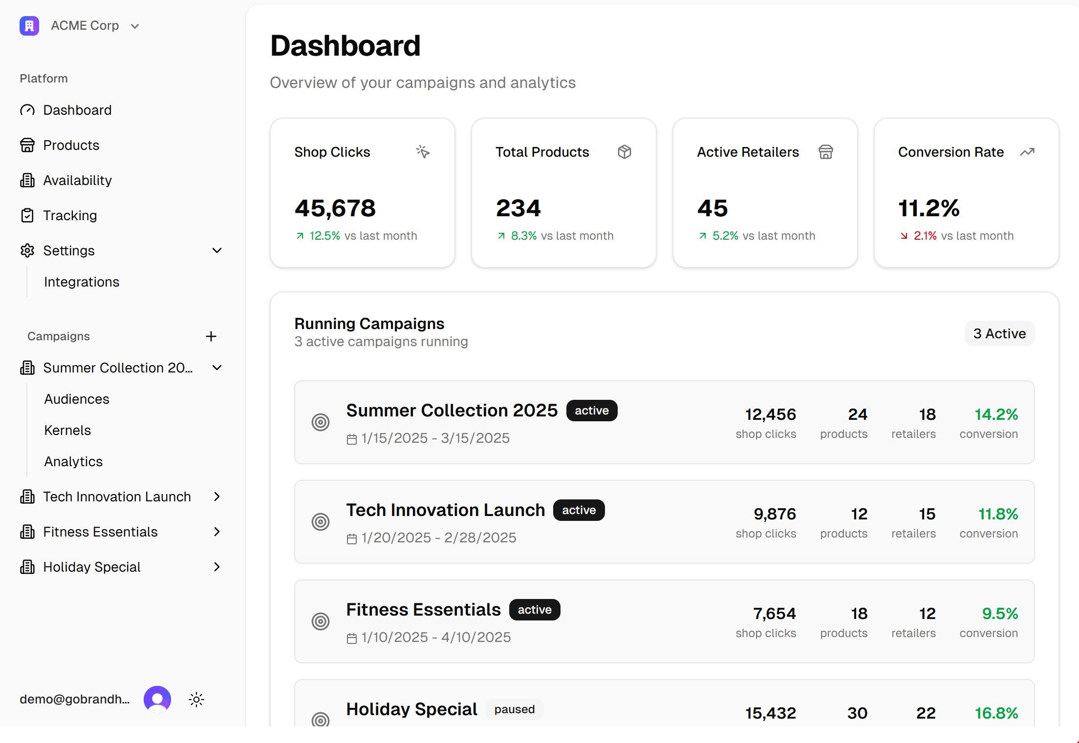This screenshot has width=1079, height=743.
Task: Expand Tech Innovation Launch in sidebar
Action: pos(217,496)
